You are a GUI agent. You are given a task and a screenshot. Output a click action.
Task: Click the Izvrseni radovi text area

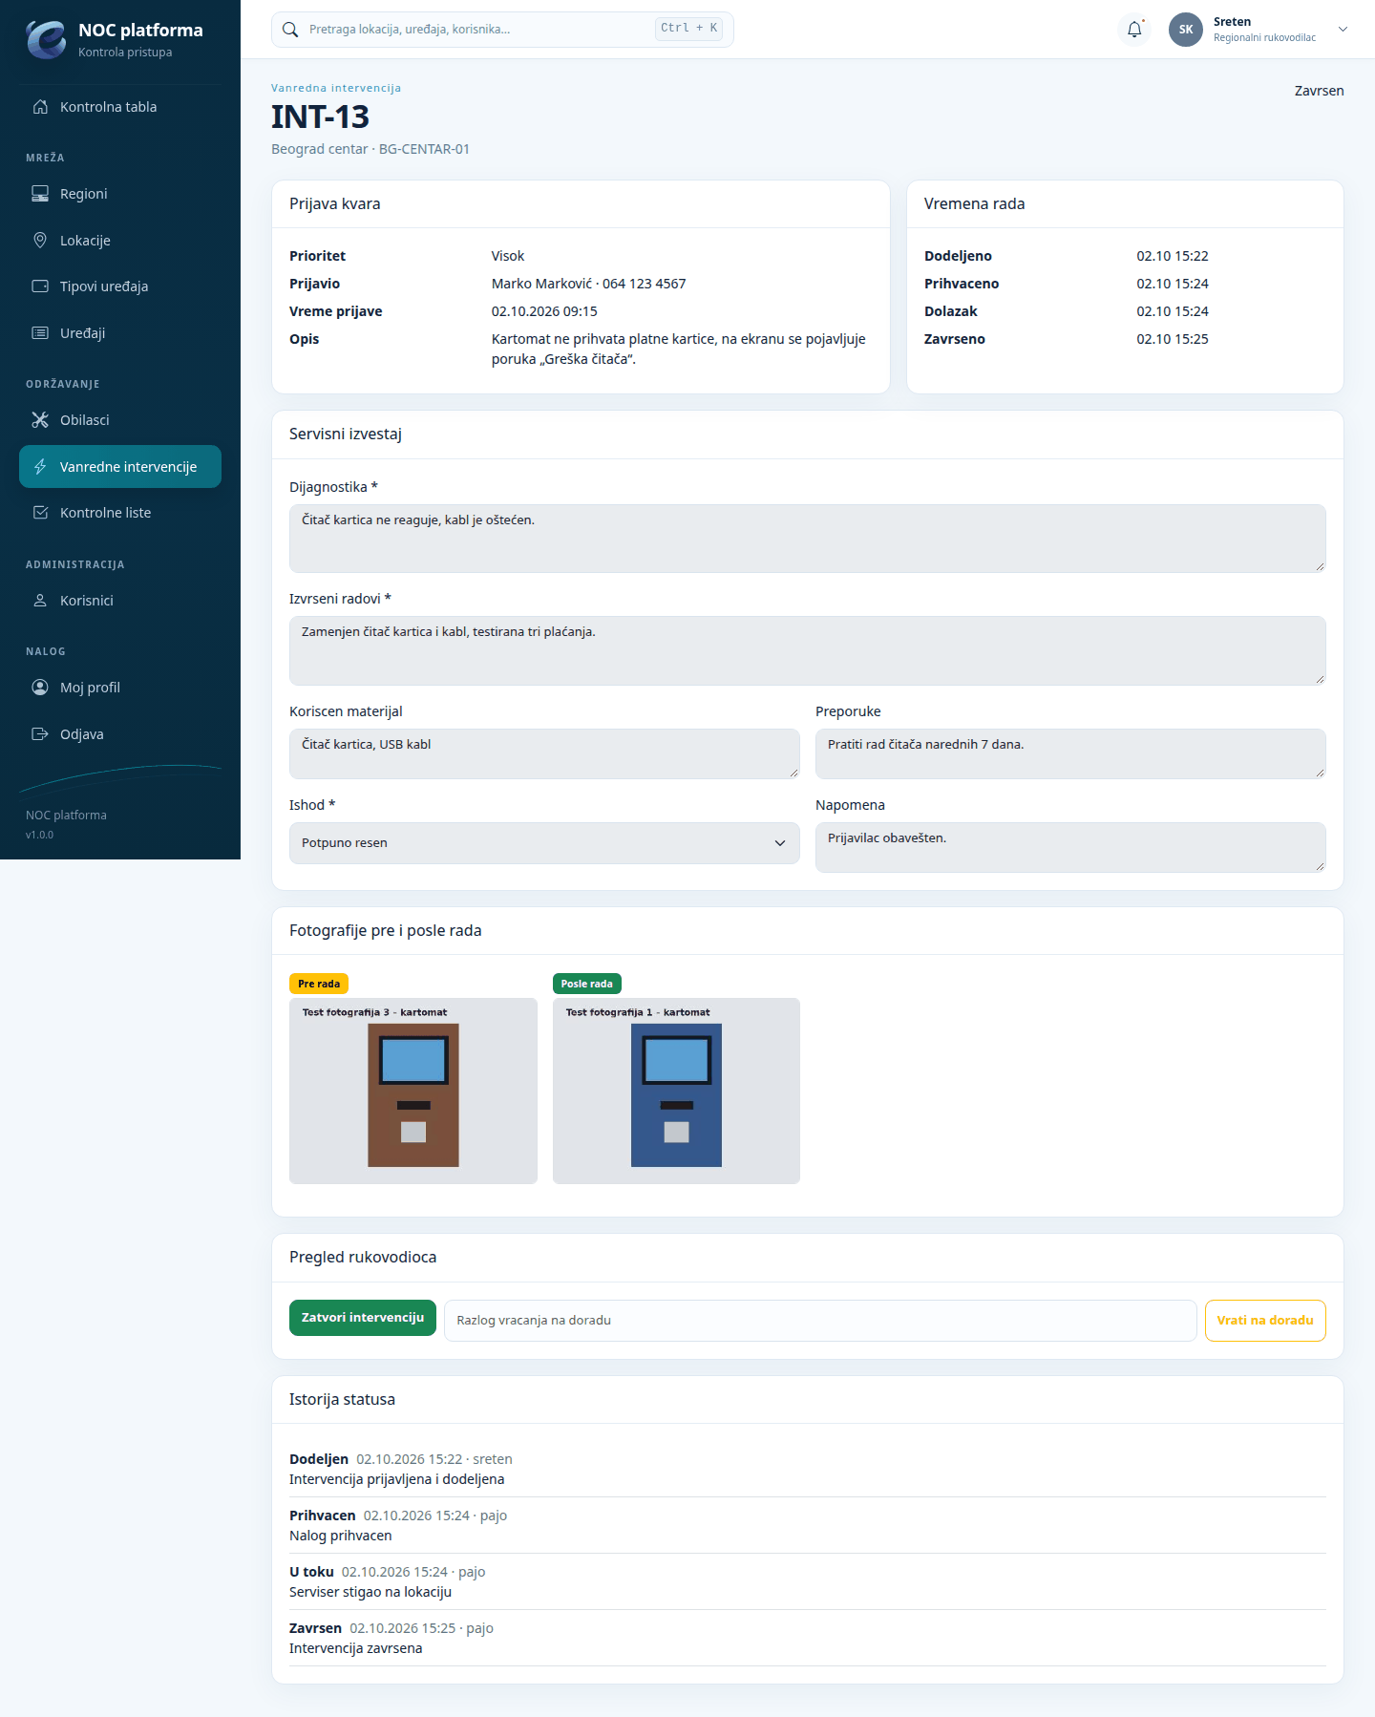[808, 650]
